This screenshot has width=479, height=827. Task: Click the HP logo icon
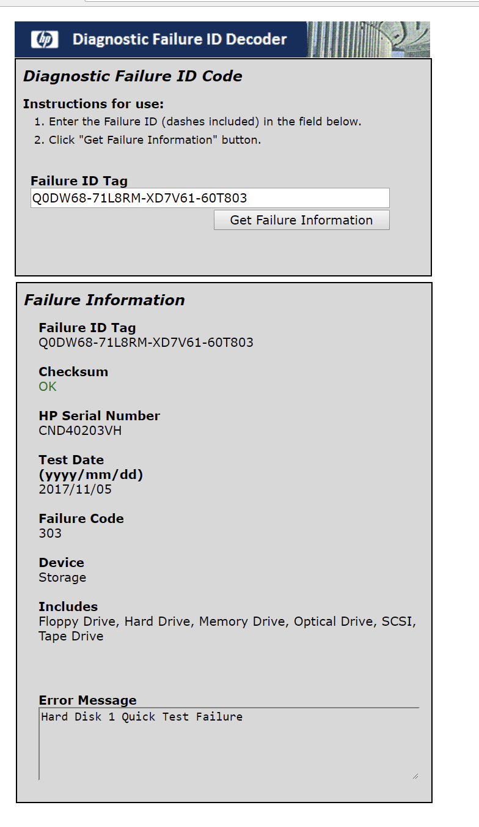tap(45, 40)
